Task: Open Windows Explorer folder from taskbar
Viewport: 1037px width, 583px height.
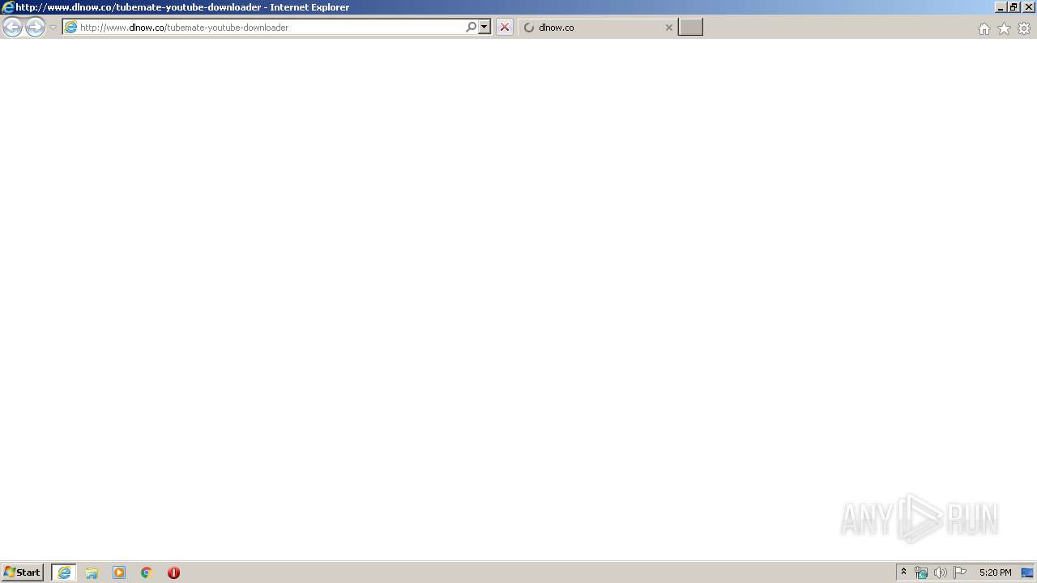Action: [x=92, y=572]
